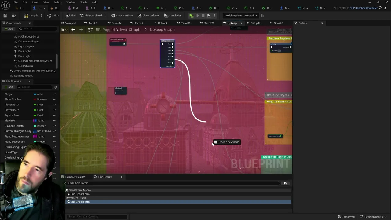
Task: Select the Cursed Aura component
Action: (x=25, y=66)
